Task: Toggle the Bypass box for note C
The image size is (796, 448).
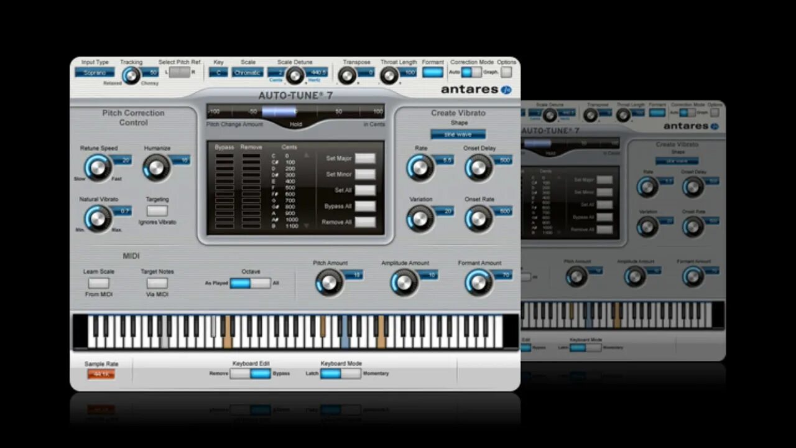Action: click(224, 156)
